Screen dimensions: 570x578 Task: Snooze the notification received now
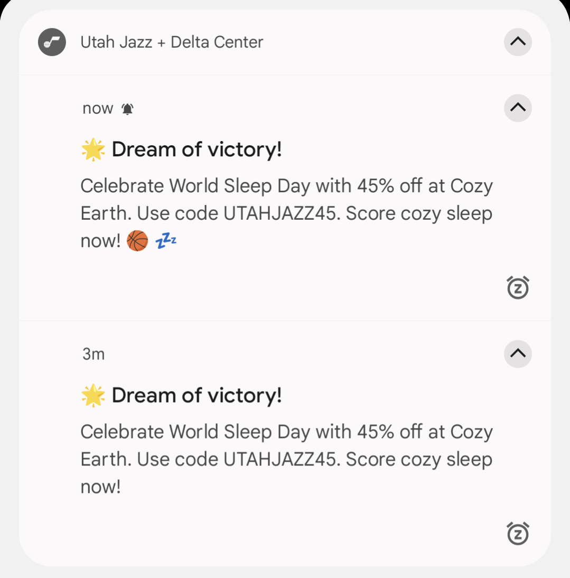click(x=518, y=287)
